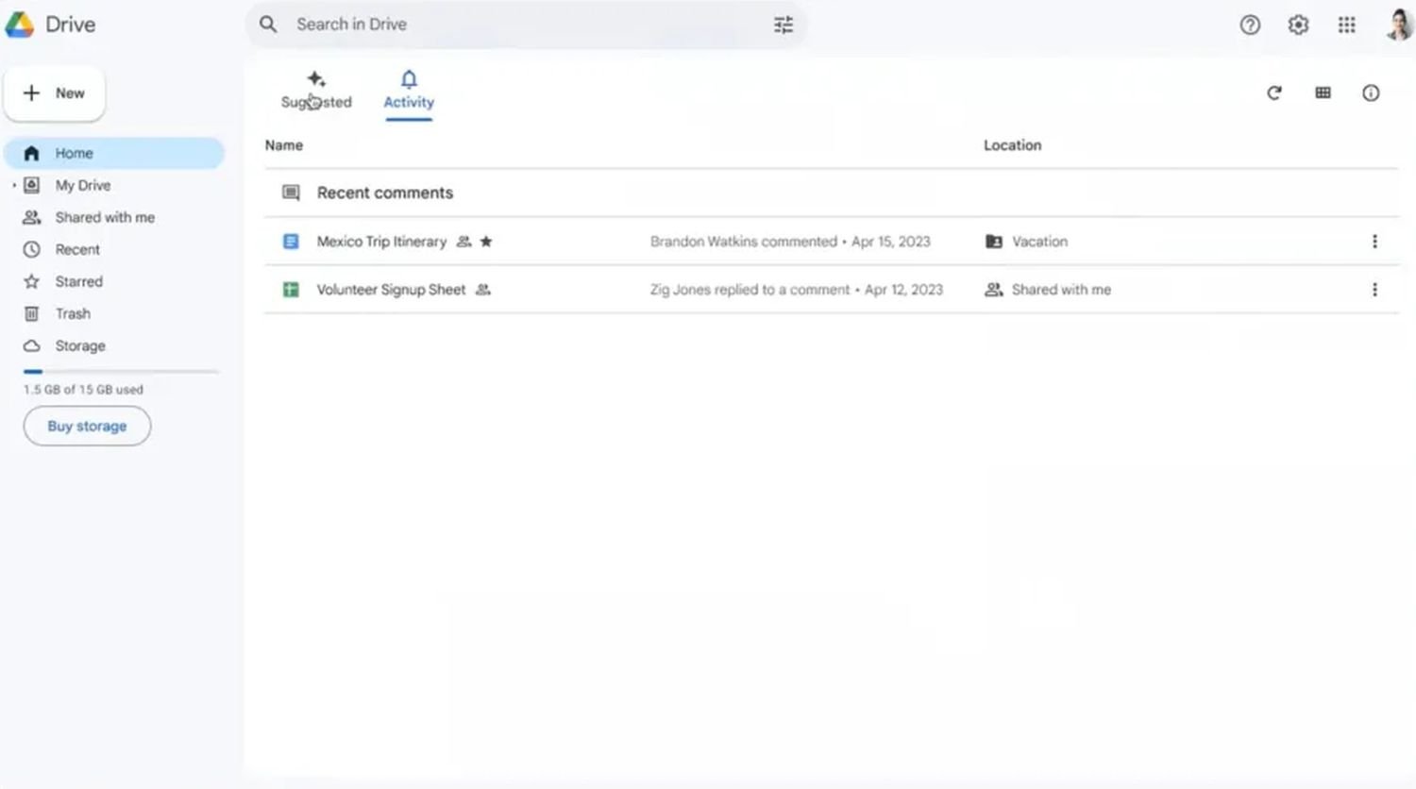1416x789 pixels.
Task: Expand the My Drive folder tree arrow
Action: (x=14, y=186)
